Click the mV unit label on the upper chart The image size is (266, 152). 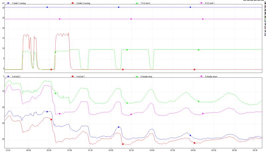tap(3, 3)
